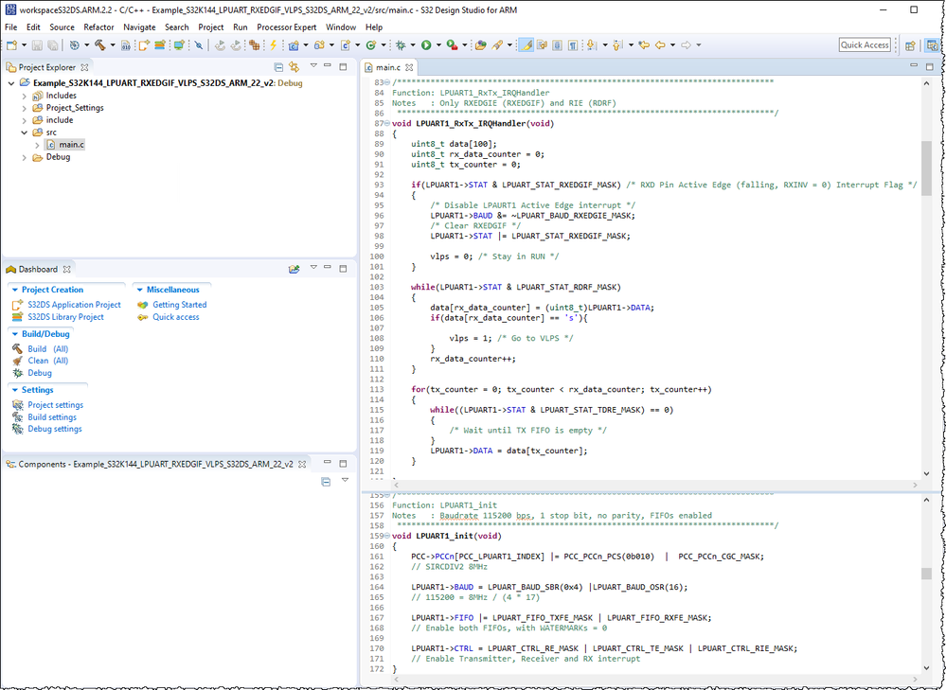Click the External Tools run icon with red toolbox
Screen dimensions: 946x690
point(452,45)
